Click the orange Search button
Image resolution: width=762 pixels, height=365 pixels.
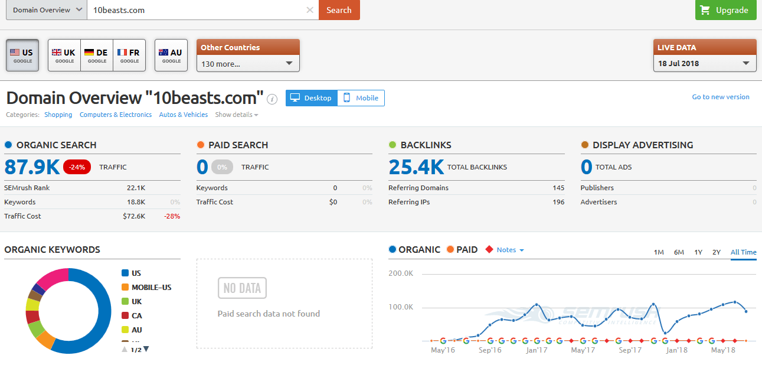[339, 10]
